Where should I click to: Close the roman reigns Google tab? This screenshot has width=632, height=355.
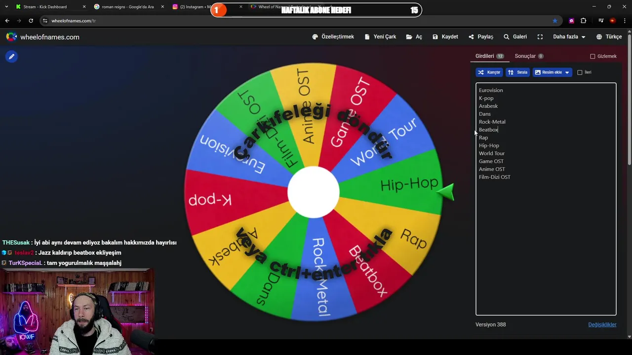[162, 7]
